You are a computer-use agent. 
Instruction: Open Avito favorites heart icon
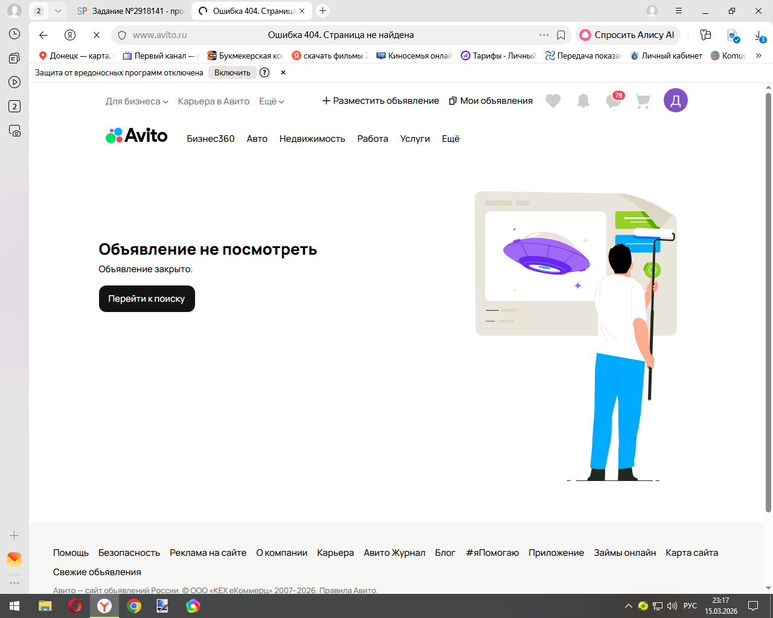tap(553, 101)
